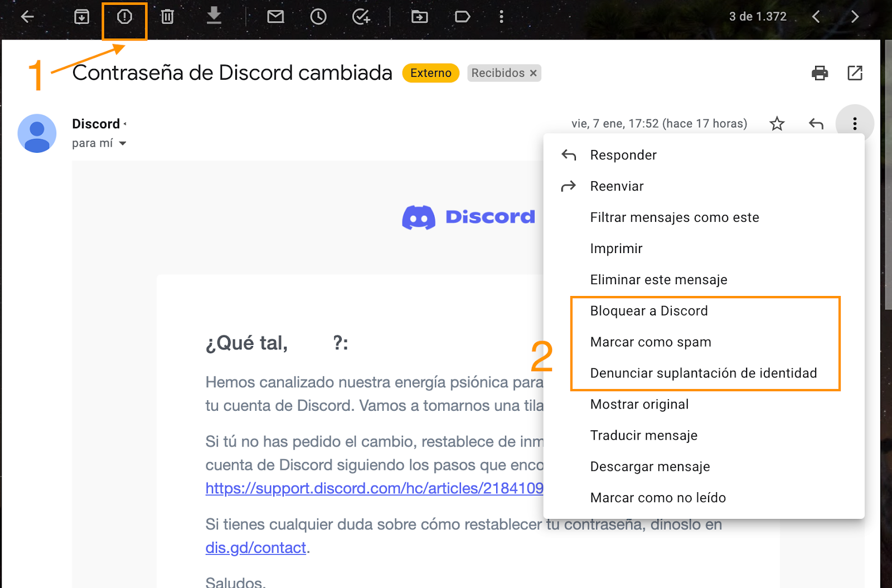The height and width of the screenshot is (588, 892).
Task: Open the support.discord.com article link
Action: point(374,488)
